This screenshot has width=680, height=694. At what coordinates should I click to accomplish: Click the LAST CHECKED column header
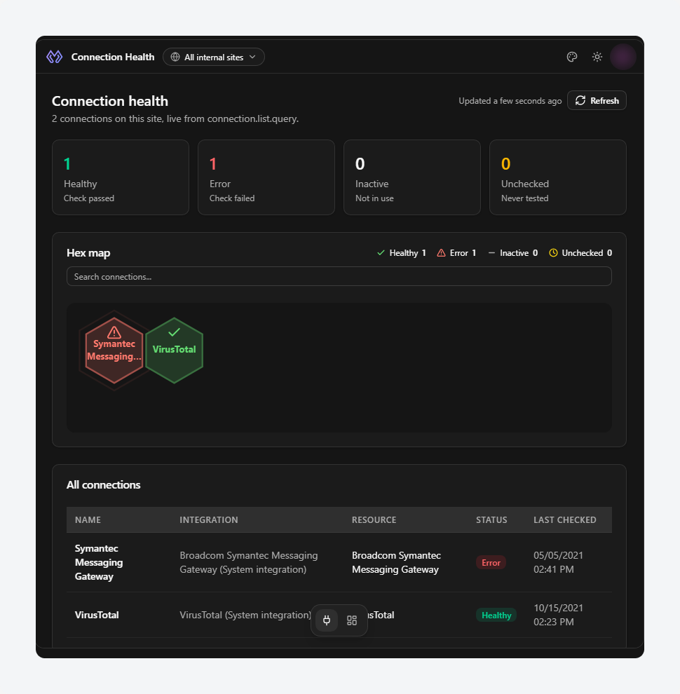coord(565,519)
